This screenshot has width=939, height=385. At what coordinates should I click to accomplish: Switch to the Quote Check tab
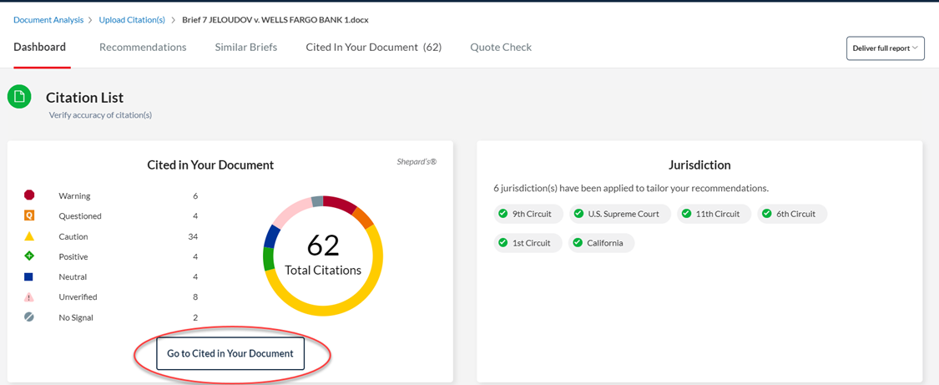501,48
